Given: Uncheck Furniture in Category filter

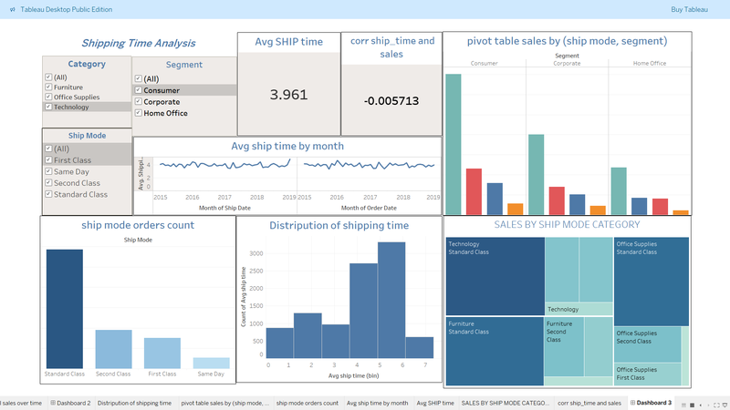Looking at the screenshot, I should pyautogui.click(x=47, y=87).
